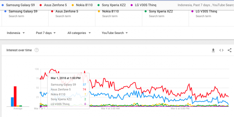Viewport: 234px width, 117px height.
Task: Click the Mar 4 at 3:00 AM axis marker
Action: pos(110,109)
